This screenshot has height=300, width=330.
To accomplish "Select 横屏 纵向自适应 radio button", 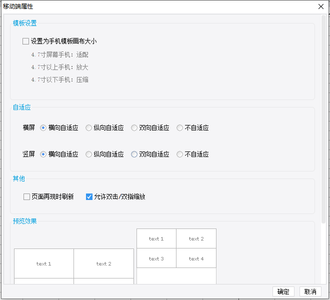I will (88, 128).
